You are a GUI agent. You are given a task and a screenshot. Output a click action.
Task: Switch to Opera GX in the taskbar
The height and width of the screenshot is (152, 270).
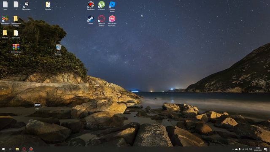24,149
